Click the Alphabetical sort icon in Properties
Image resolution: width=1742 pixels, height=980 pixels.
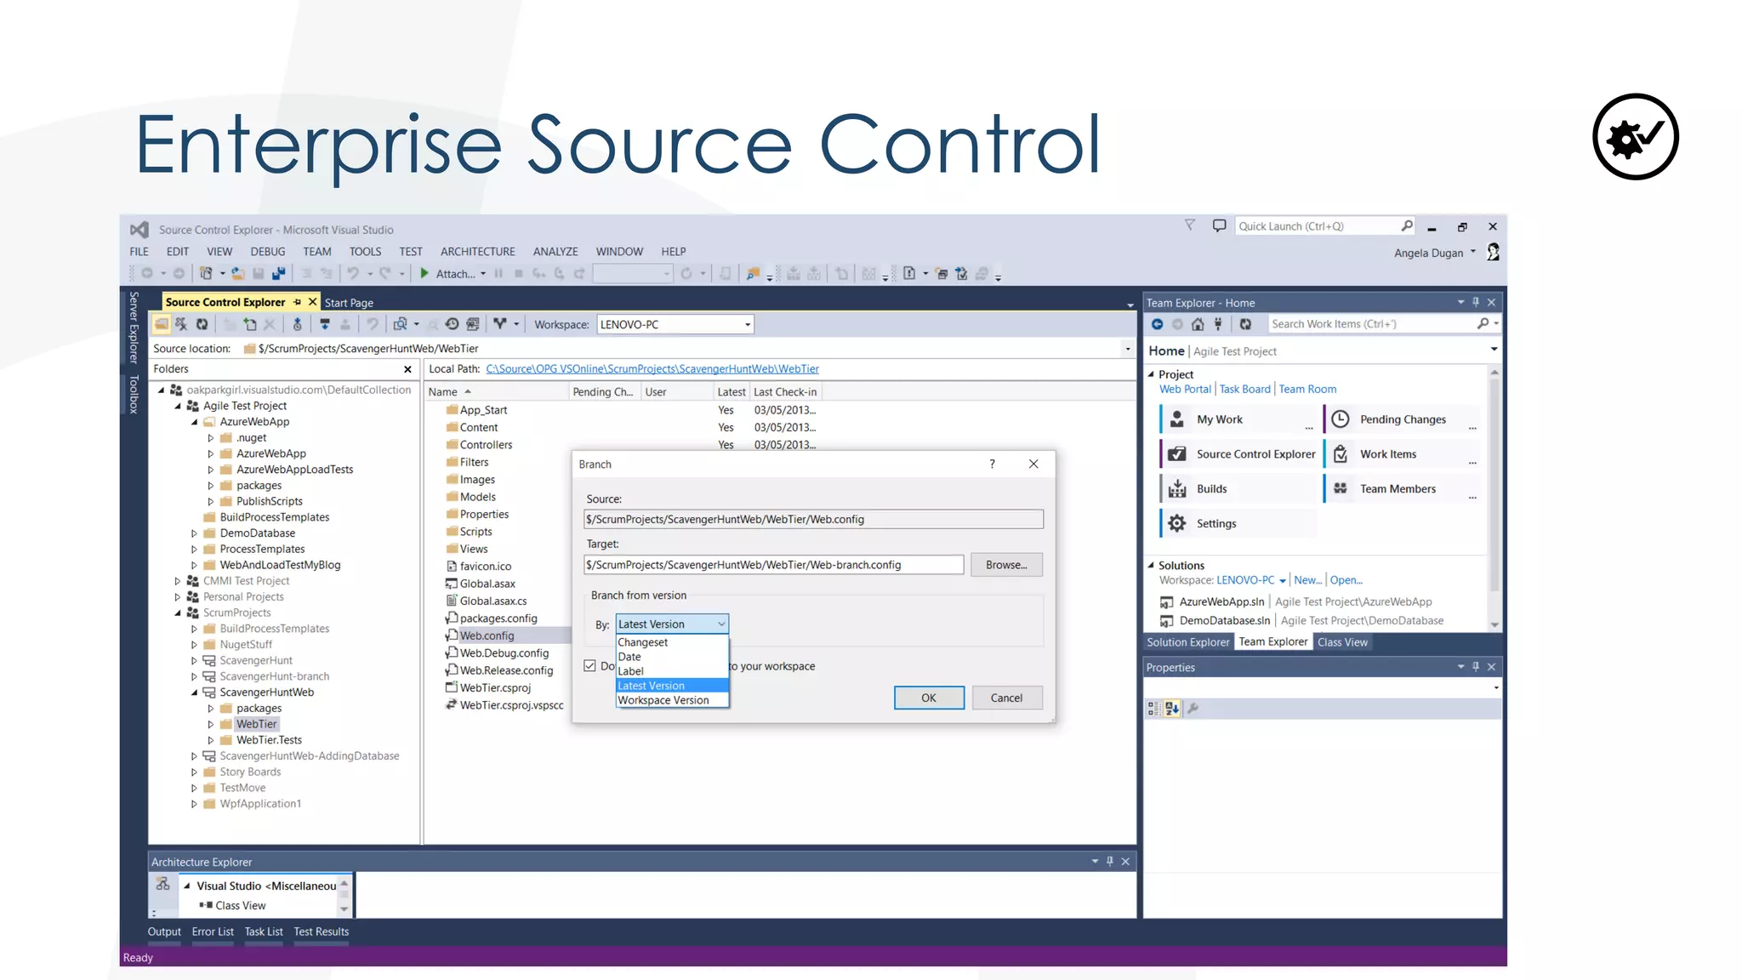1172,709
